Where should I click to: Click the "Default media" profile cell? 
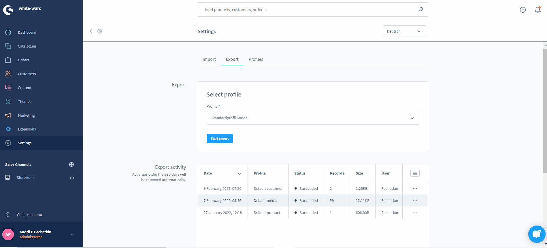pyautogui.click(x=265, y=200)
